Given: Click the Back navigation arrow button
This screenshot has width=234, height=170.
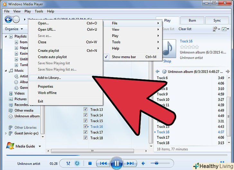Looking at the screenshot, I should click(x=8, y=19).
